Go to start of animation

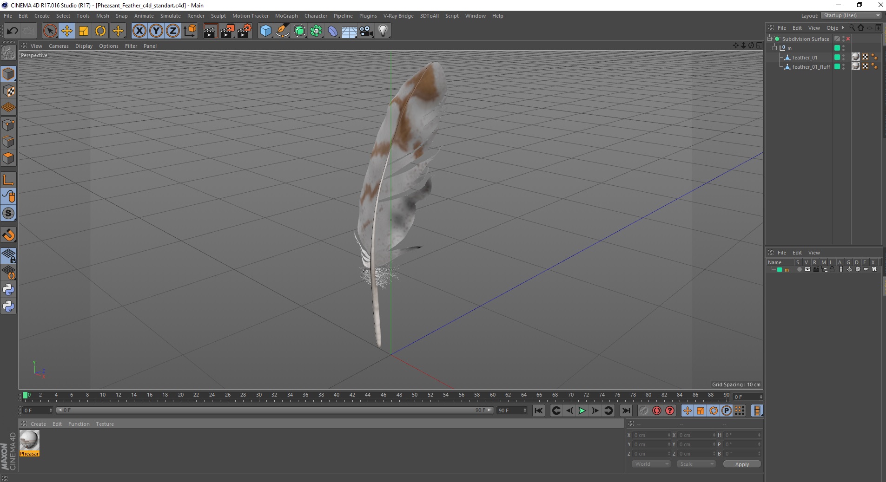(539, 410)
